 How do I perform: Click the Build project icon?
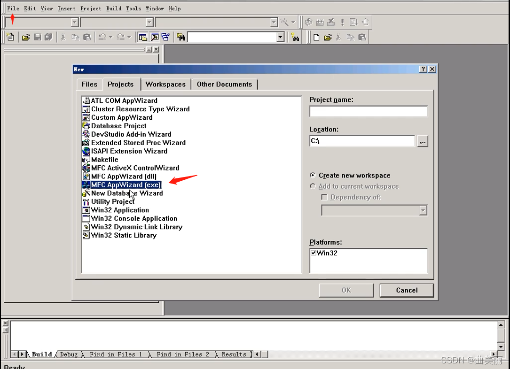click(x=320, y=22)
